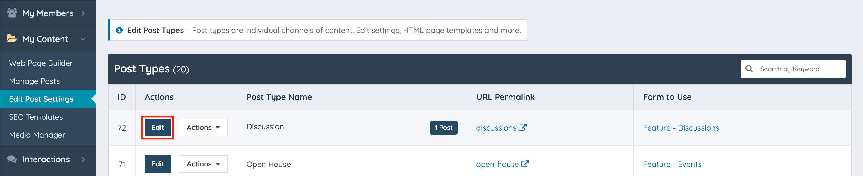The image size is (863, 176).
Task: Open the Feature - Discussions form link
Action: point(681,128)
